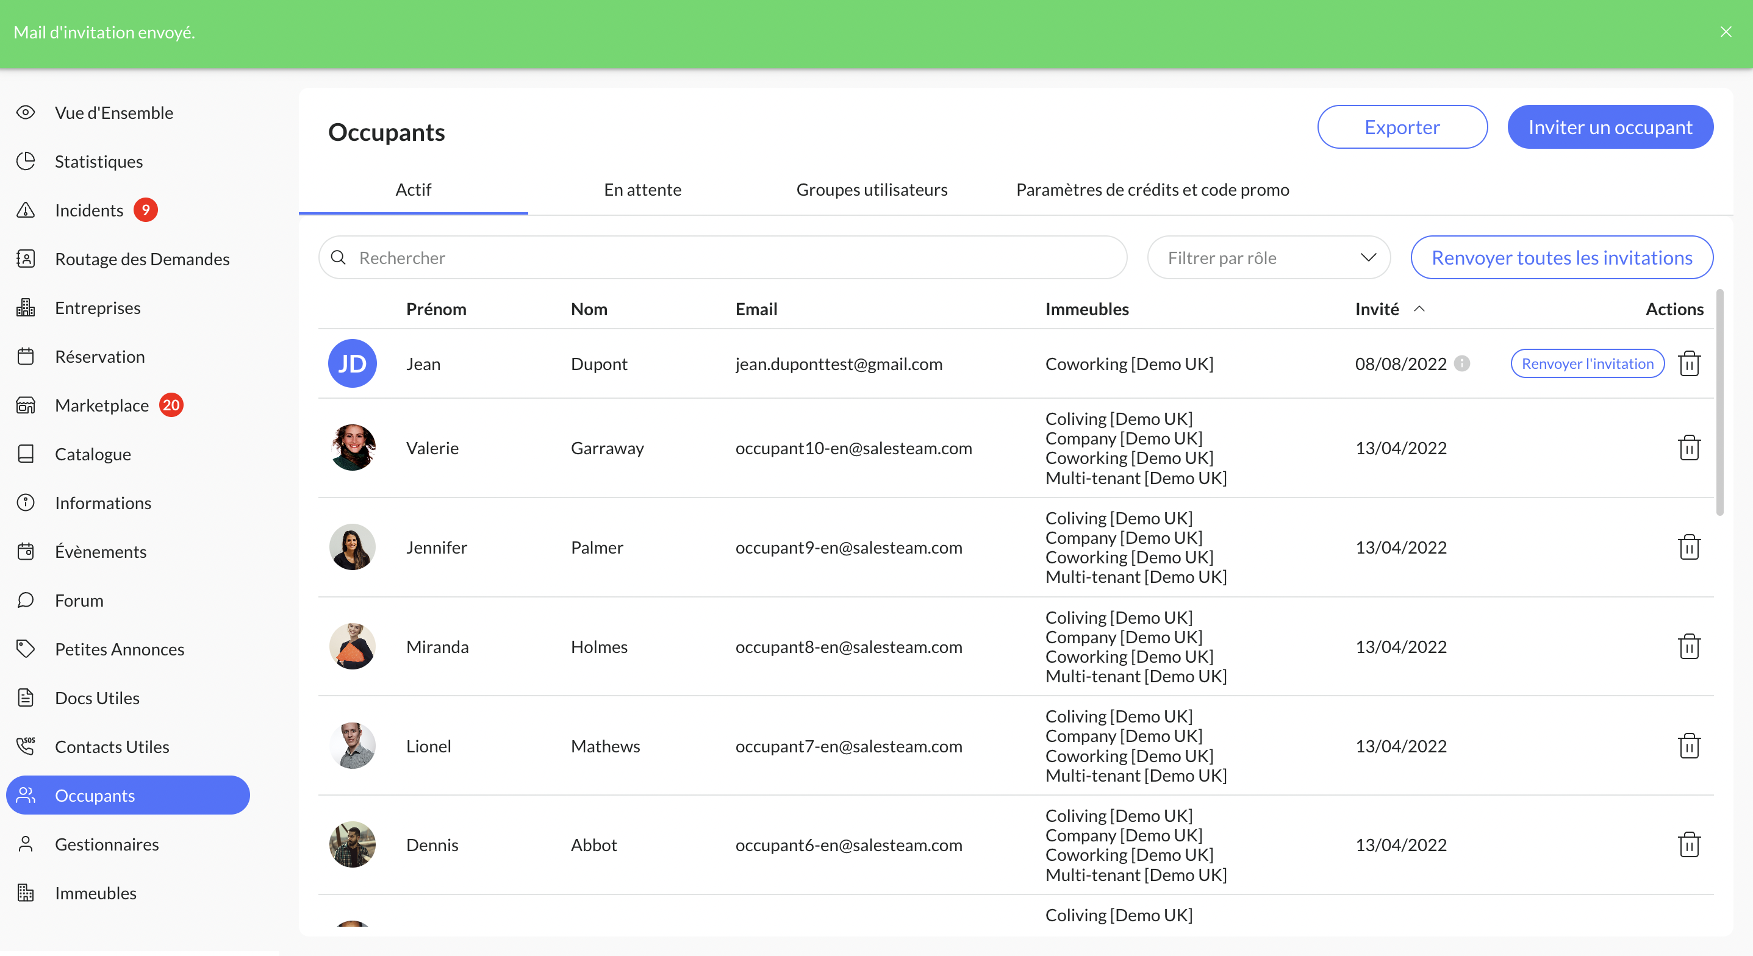Open Groupes utilisateurs tab
The image size is (1753, 956).
[872, 189]
